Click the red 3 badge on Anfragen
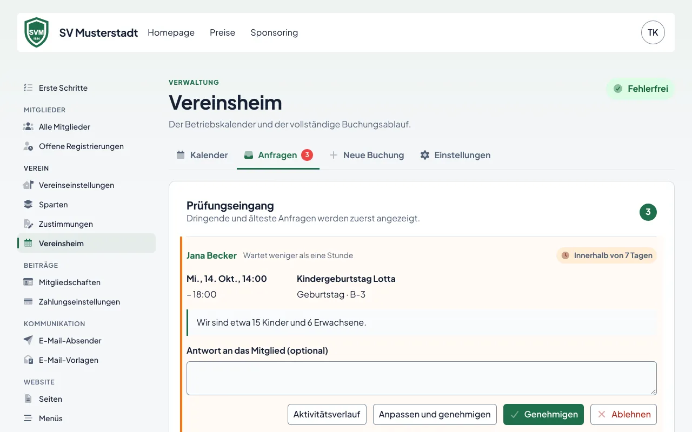The width and height of the screenshot is (692, 432). pyautogui.click(x=307, y=155)
